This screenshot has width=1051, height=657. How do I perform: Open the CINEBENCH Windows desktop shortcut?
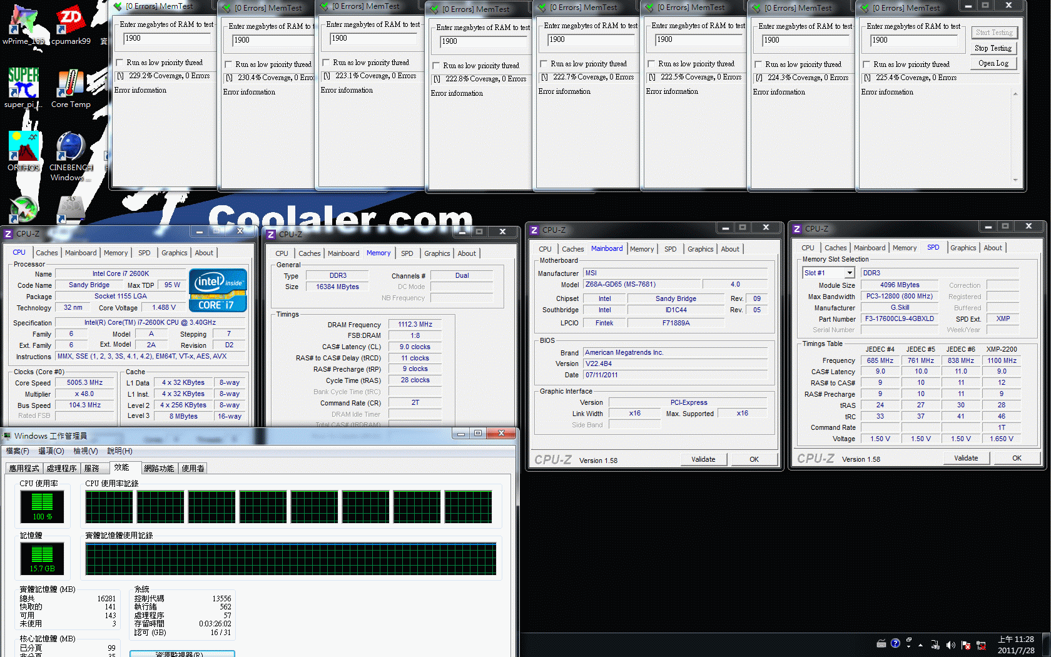point(71,156)
